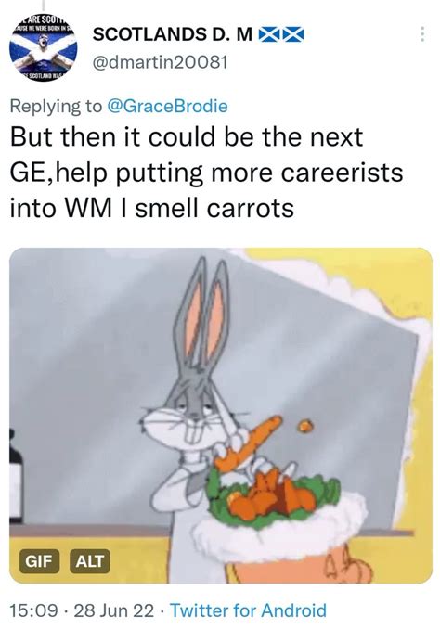The width and height of the screenshot is (440, 629).
Task: Click Bugs Bunny's ears in the GIF
Action: pos(204,317)
